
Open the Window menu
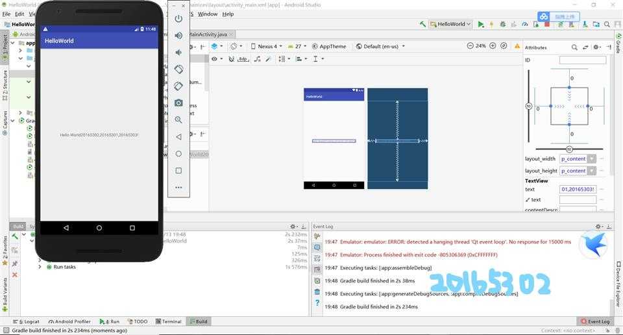tap(208, 14)
